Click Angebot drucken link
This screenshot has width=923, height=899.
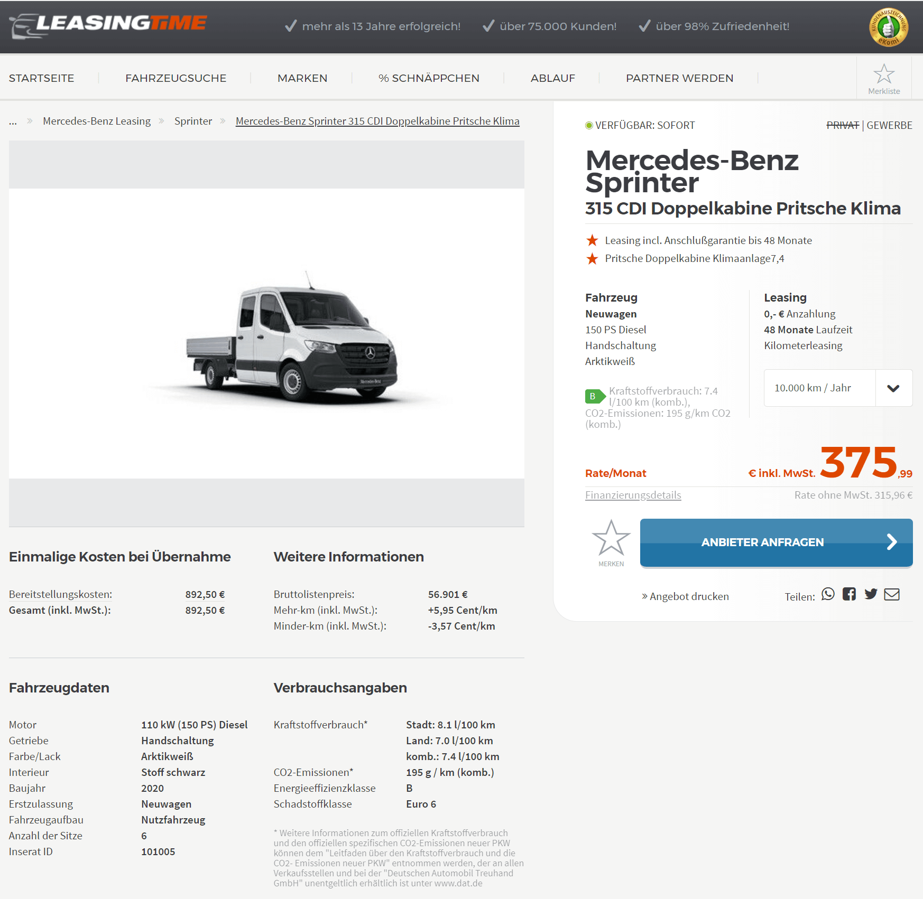[685, 596]
